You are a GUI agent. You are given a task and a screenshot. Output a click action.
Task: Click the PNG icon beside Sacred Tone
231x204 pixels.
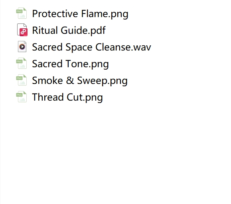click(x=22, y=63)
